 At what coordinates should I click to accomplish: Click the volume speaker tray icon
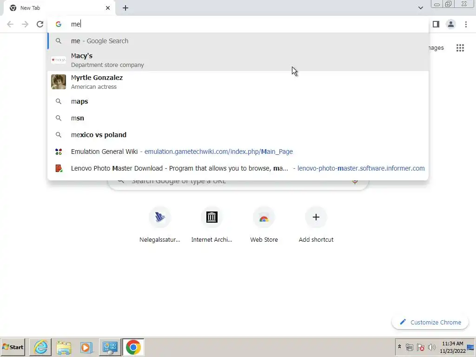pyautogui.click(x=431, y=347)
